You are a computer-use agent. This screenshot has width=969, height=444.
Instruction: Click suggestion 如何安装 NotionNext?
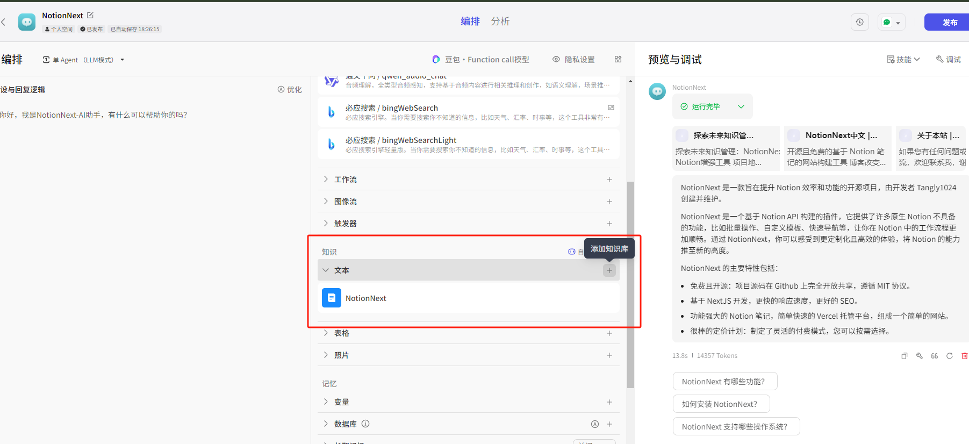(721, 404)
